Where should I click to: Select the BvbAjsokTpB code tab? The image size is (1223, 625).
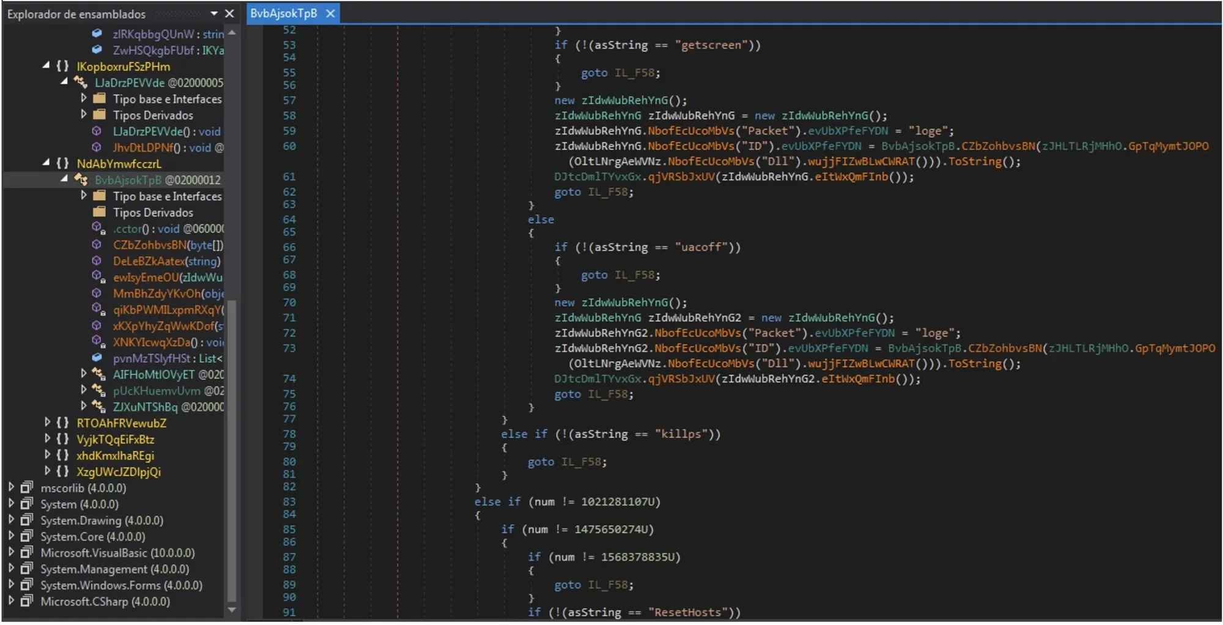[x=283, y=13]
